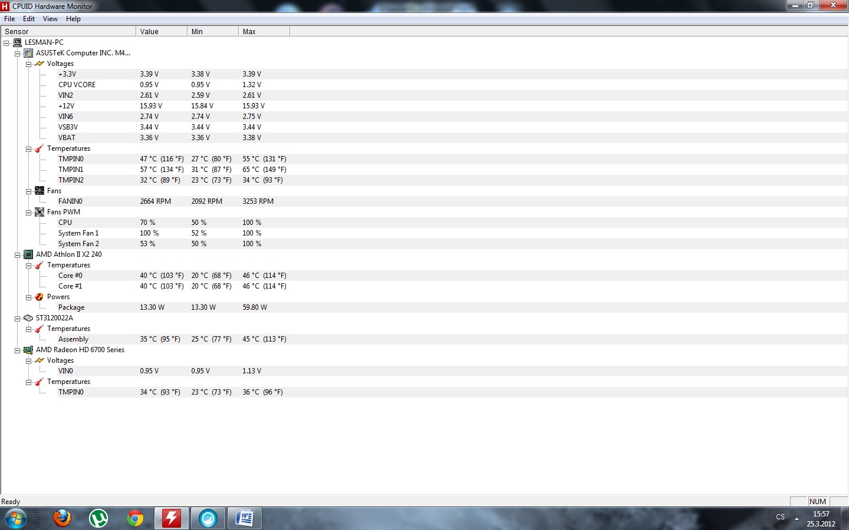The width and height of the screenshot is (849, 530).
Task: Collapse the Fans group
Action: click(x=28, y=191)
